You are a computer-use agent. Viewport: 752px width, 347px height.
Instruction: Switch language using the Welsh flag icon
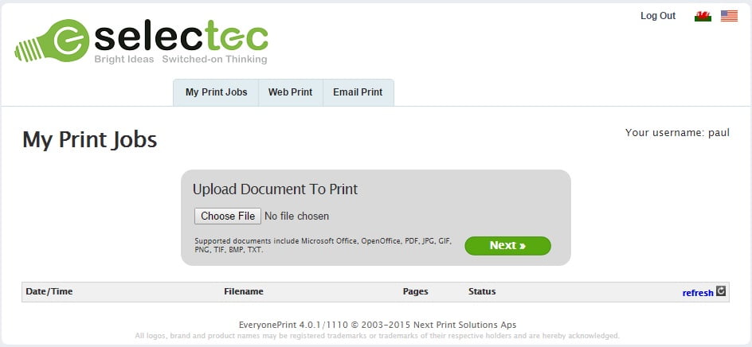pyautogui.click(x=703, y=16)
